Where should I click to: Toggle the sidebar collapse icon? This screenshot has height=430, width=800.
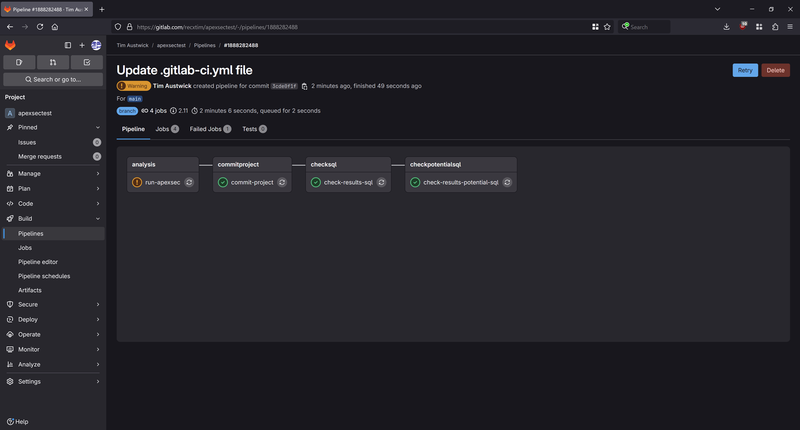click(68, 45)
